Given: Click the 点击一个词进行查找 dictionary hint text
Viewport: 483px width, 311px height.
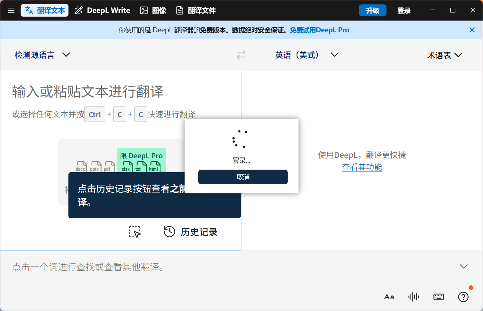Looking at the screenshot, I should click(x=88, y=267).
